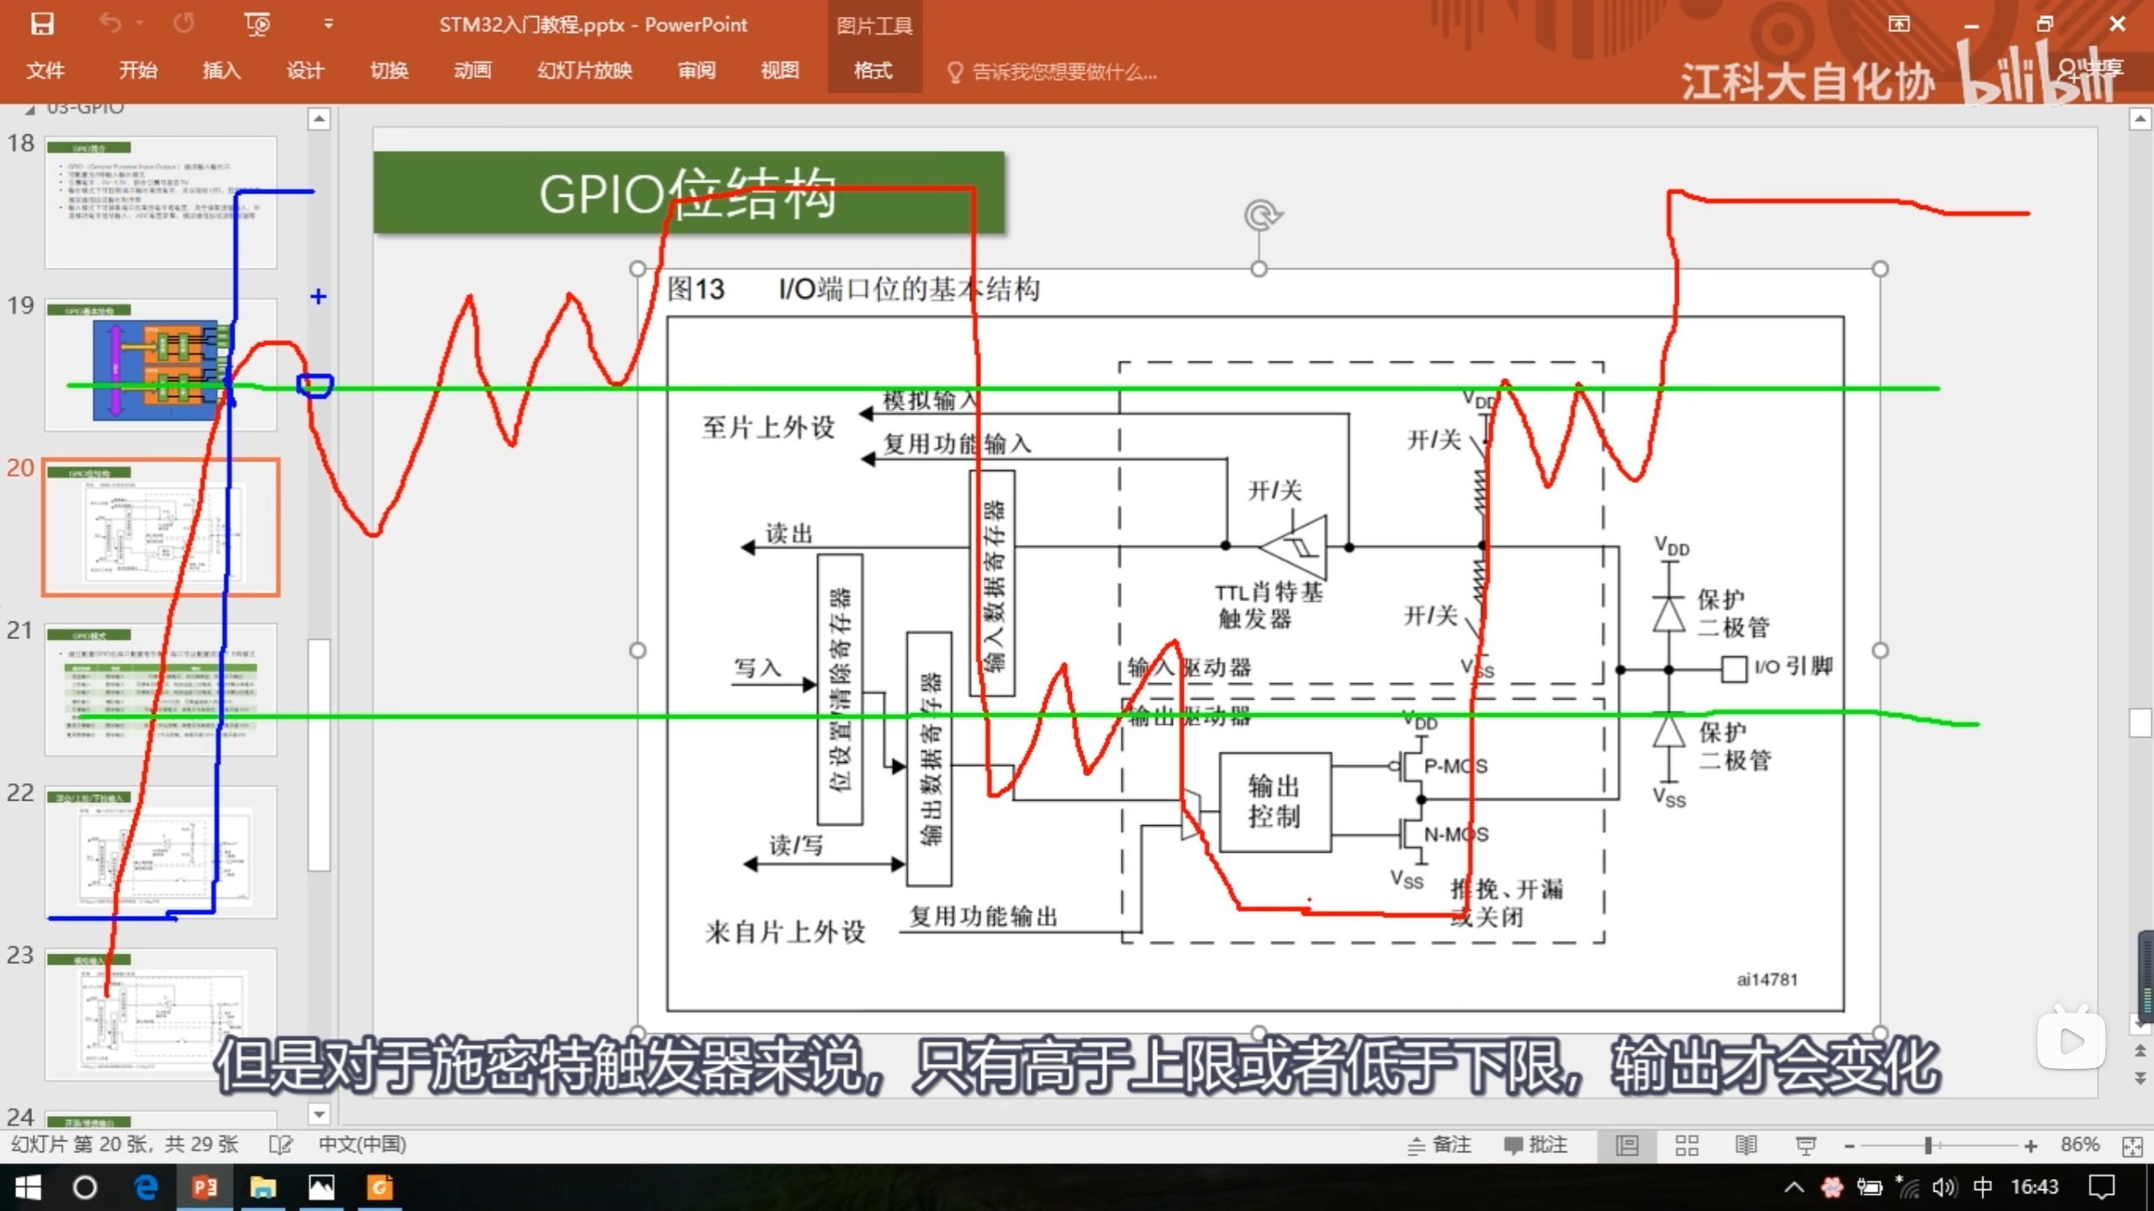Click the zoom slider handle
Viewport: 2154px width, 1211px height.
point(1928,1145)
